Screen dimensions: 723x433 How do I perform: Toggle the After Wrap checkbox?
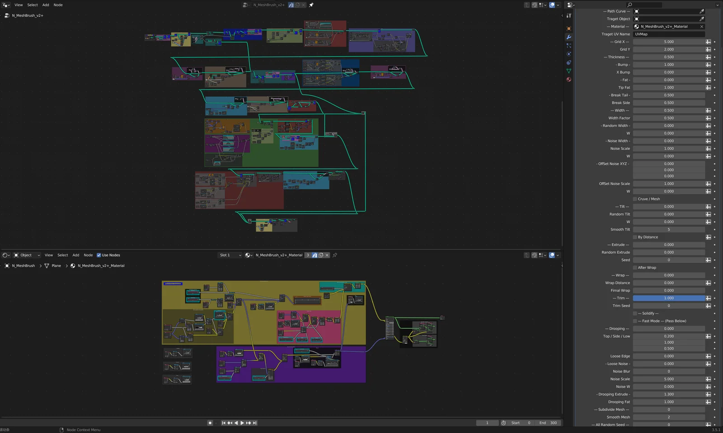tap(635, 267)
